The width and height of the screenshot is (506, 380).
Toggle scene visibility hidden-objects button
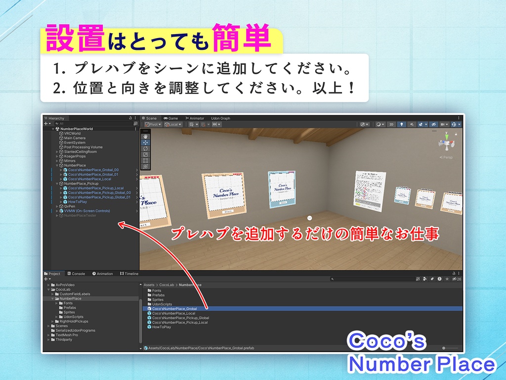point(433,124)
